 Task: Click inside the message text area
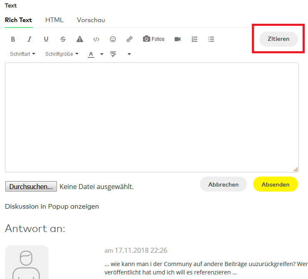coord(152,117)
